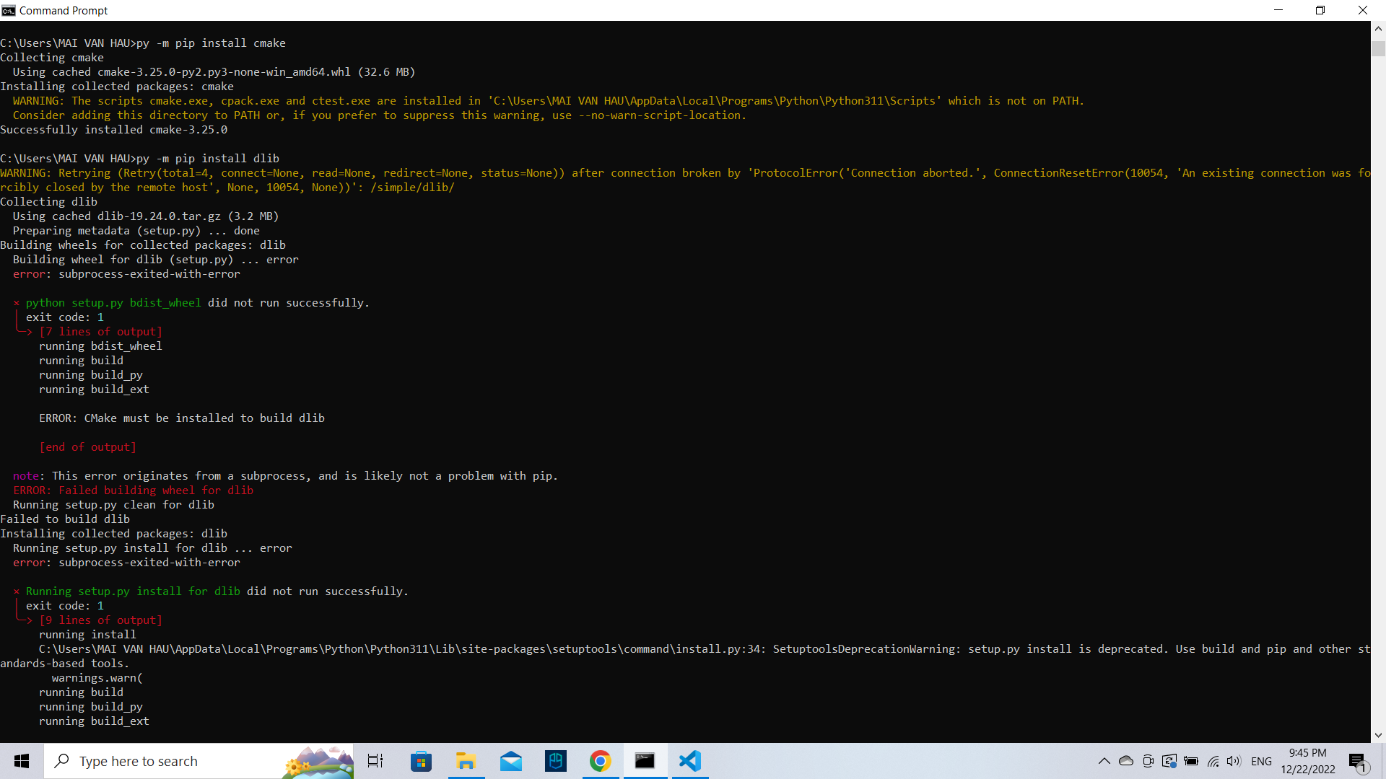The image size is (1386, 779).
Task: Open Wi-Fi network tray icon
Action: (1213, 761)
